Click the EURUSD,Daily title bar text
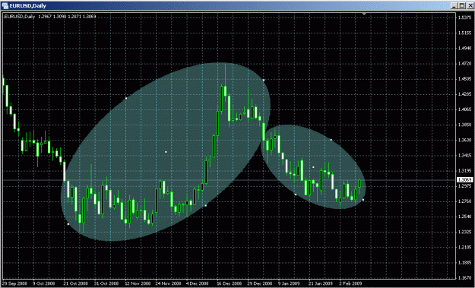This screenshot has width=475, height=288. (x=27, y=6)
